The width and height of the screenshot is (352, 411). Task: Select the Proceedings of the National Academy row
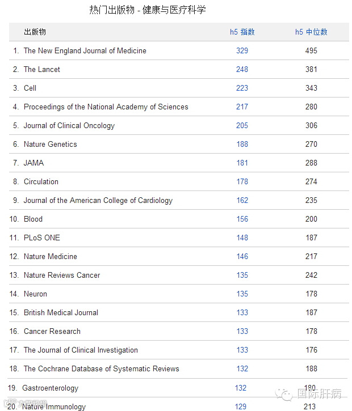(x=106, y=107)
